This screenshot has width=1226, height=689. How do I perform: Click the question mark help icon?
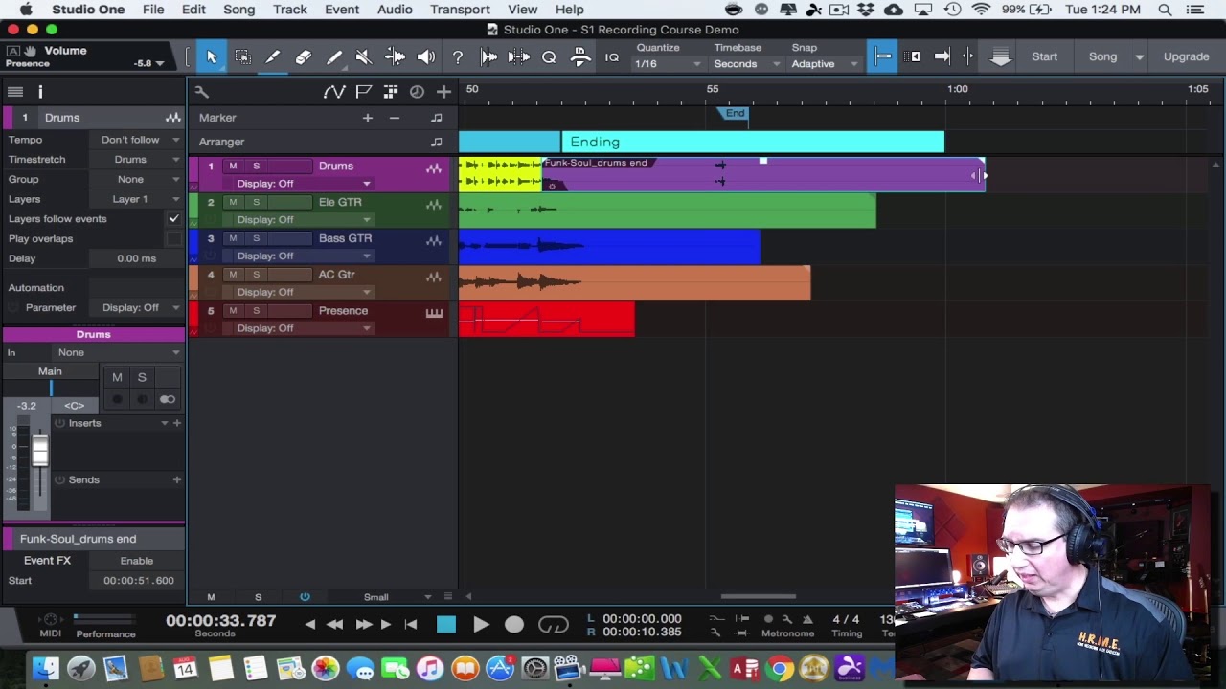458,57
